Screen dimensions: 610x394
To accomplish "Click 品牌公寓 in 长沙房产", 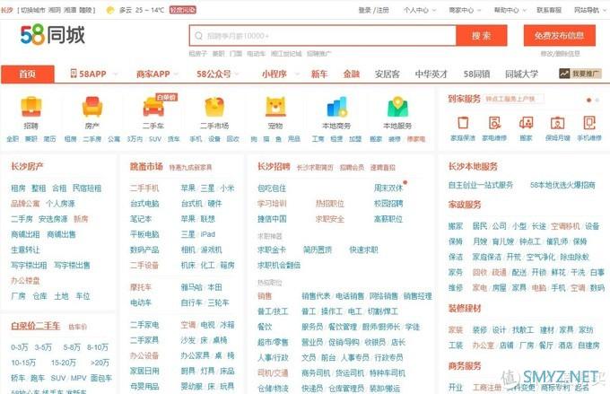I will (25, 203).
